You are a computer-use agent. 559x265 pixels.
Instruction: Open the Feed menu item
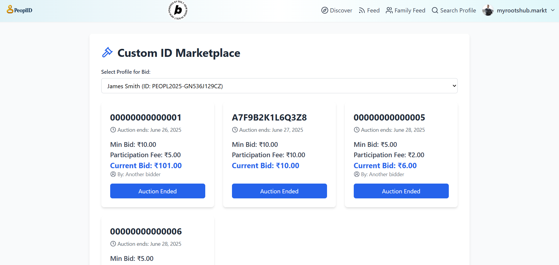click(369, 10)
